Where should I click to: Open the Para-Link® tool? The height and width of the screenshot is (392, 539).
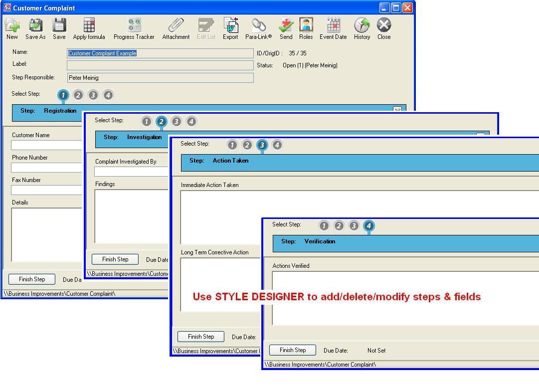pyautogui.click(x=259, y=25)
